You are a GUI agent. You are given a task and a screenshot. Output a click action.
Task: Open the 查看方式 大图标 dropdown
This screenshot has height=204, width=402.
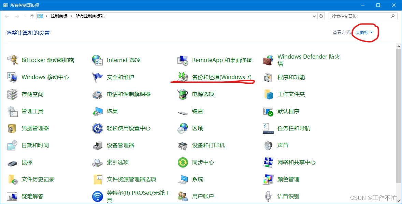(364, 32)
